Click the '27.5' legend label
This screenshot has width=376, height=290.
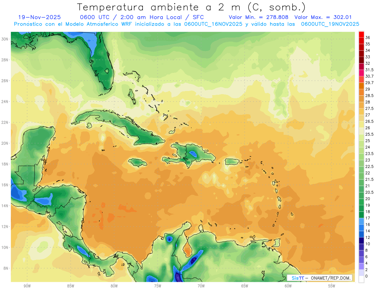[x=369, y=109]
